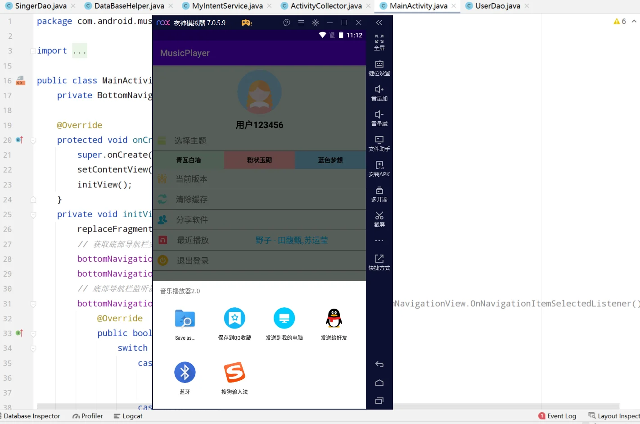
Task: Fold the switch block at line 34
Action: 33,349
